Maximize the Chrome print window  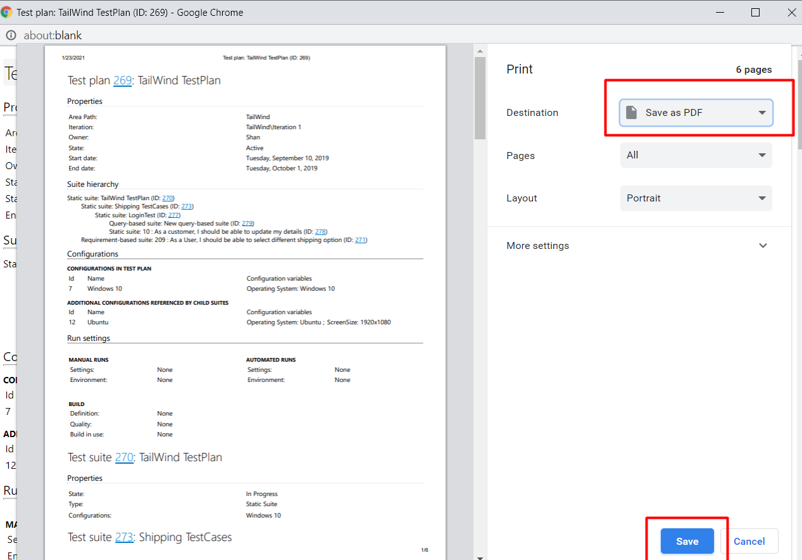pos(755,12)
